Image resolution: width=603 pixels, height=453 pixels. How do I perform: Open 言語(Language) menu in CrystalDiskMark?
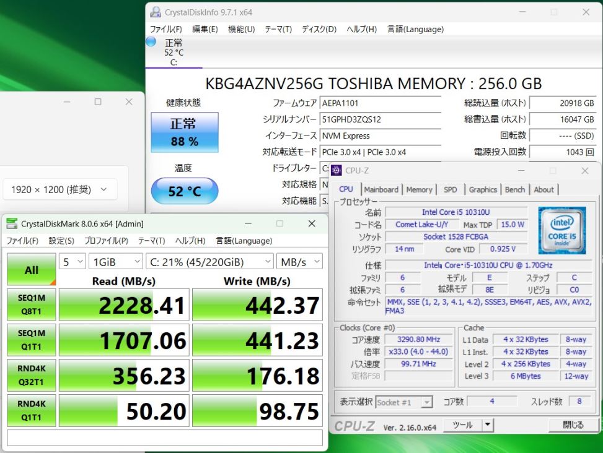point(244,241)
